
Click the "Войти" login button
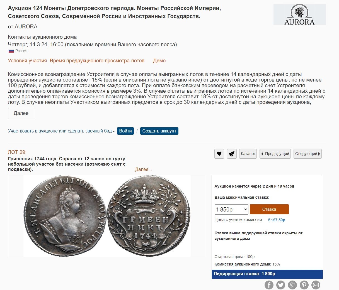click(125, 131)
